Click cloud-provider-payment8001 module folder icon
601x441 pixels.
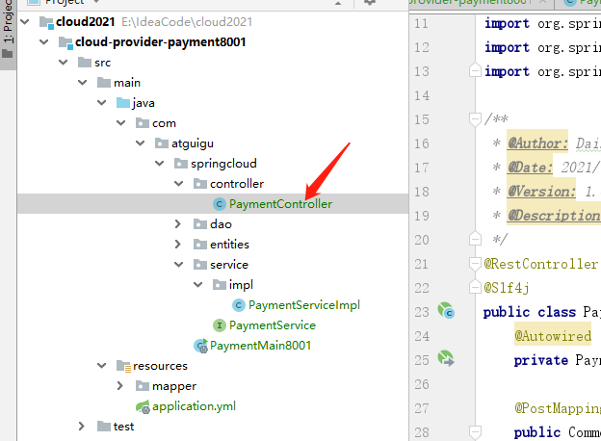(x=65, y=43)
